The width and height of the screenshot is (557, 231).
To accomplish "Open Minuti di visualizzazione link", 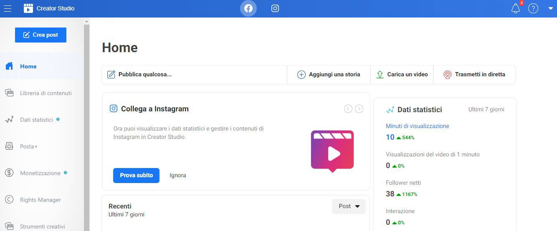I will click(x=418, y=126).
